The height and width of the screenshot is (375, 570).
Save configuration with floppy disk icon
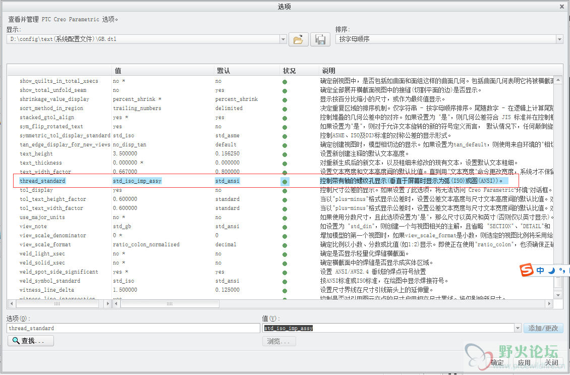tap(320, 39)
